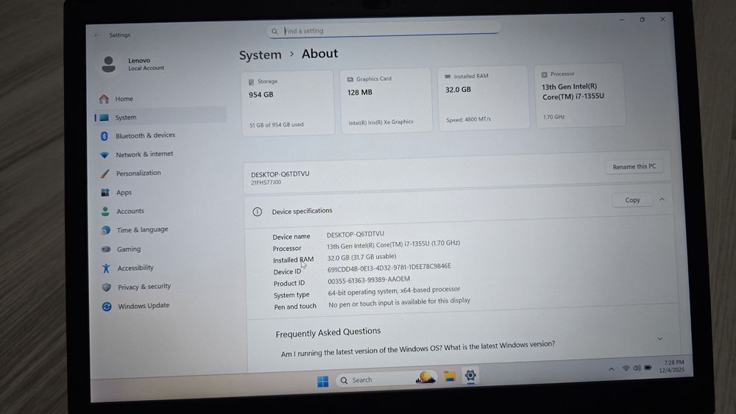Click the Home house icon
Screen dimensions: 736x414
(x=104, y=99)
